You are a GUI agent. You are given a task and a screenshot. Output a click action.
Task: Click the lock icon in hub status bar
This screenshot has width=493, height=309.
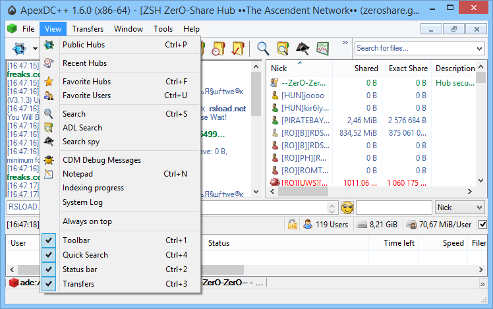[x=293, y=224]
